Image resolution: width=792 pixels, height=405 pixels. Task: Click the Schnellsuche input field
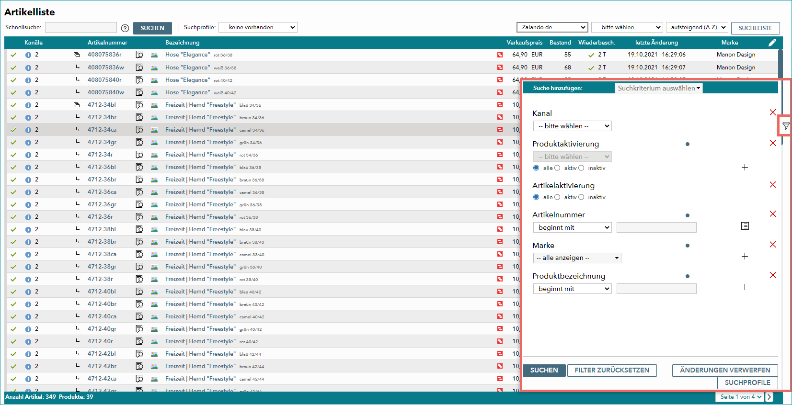pyautogui.click(x=81, y=27)
